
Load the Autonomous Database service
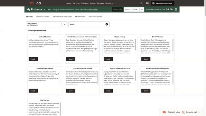(33, 91)
